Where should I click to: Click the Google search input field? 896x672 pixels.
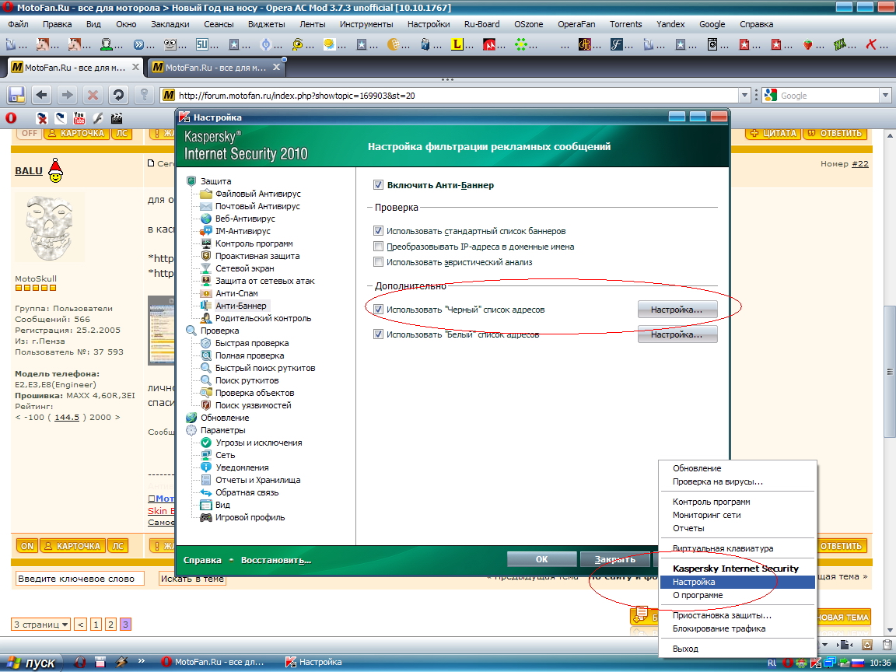coord(828,96)
